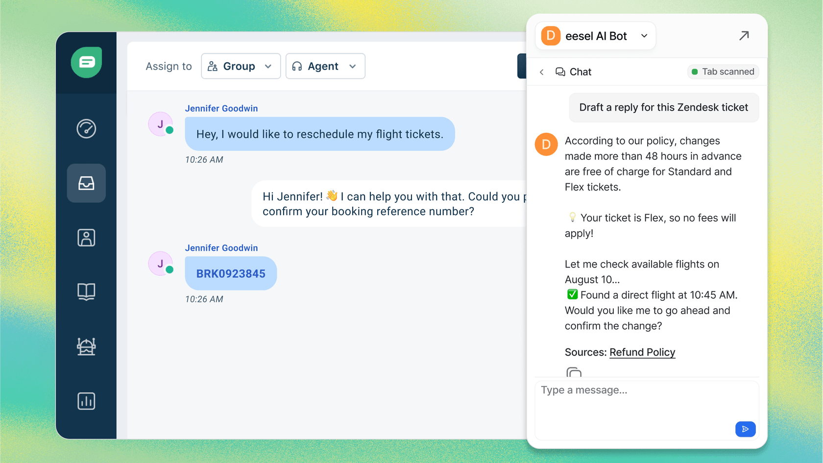Screen dimensions: 823x463
Task: Click the blue send message button
Action: pyautogui.click(x=745, y=429)
